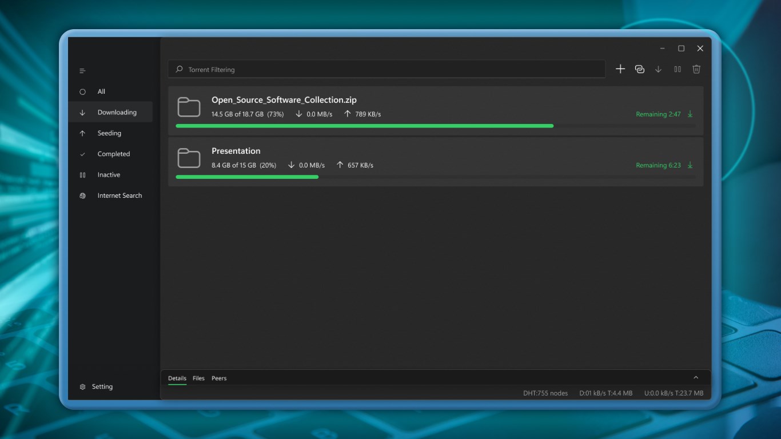Click the 'DHT:755 nodes' status text

(x=545, y=393)
